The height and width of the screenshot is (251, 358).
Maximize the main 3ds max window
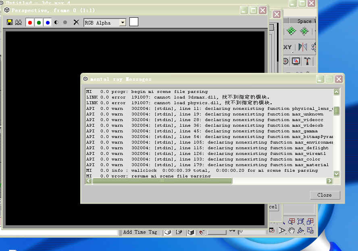(x=302, y=3)
